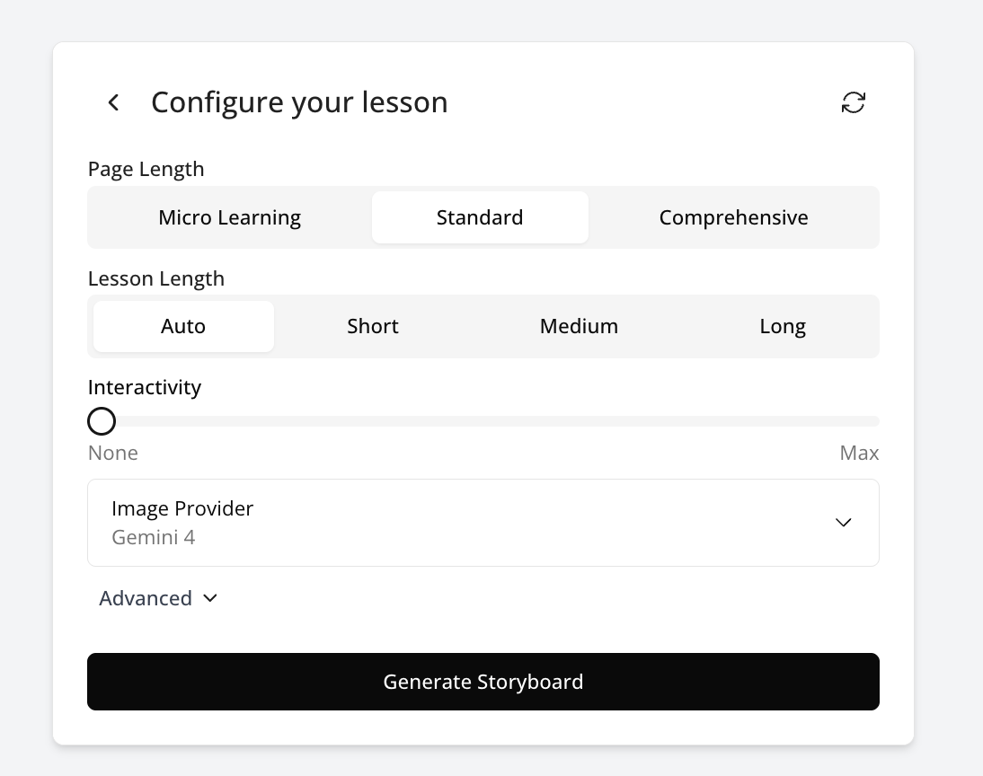Click the middle of the Interactivity track

[483, 421]
